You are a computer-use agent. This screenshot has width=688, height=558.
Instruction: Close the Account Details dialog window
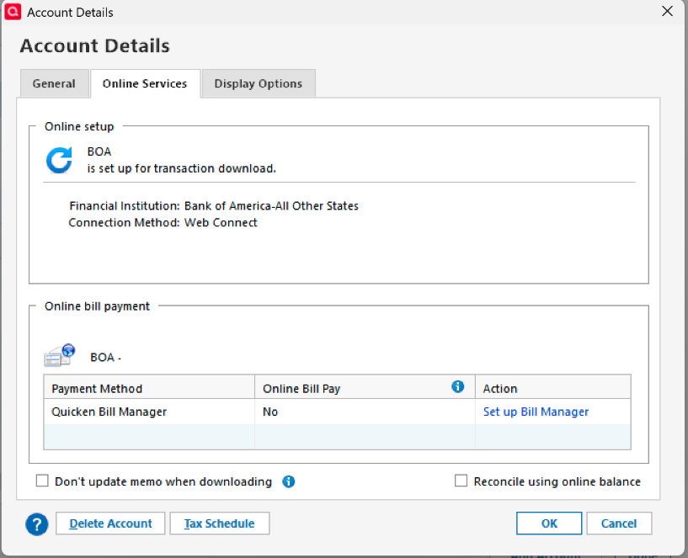point(667,13)
